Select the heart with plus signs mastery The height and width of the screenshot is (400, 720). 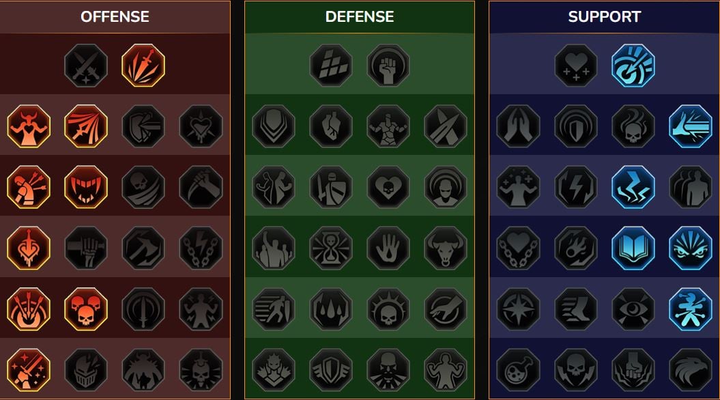(576, 66)
